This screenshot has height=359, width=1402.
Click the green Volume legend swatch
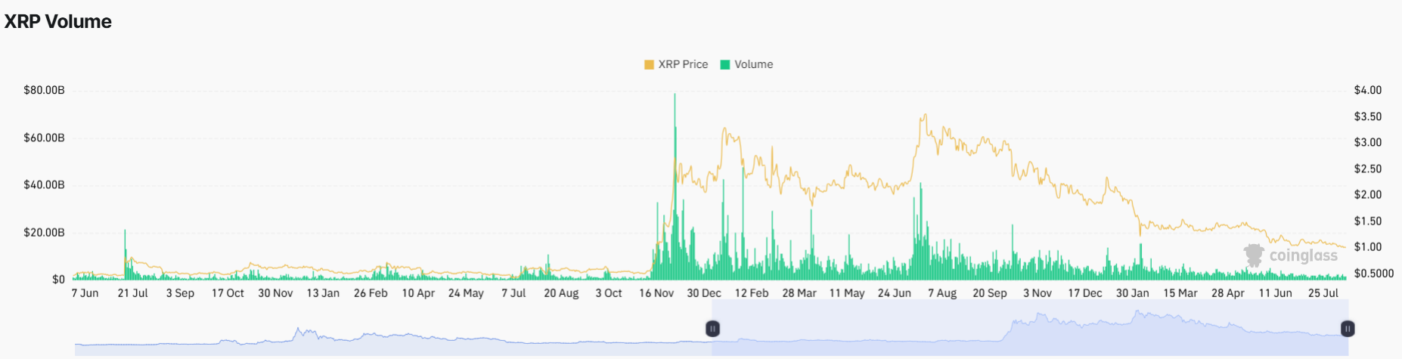coord(724,64)
